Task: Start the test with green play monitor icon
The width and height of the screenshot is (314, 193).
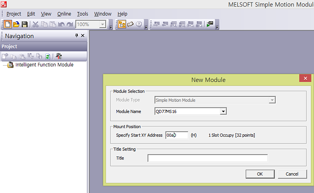Action: pyautogui.click(x=210, y=25)
